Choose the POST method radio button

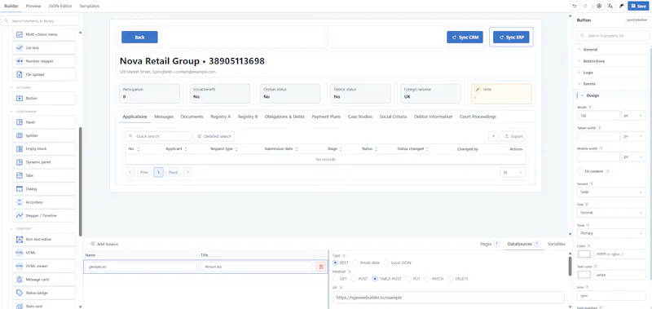click(355, 279)
